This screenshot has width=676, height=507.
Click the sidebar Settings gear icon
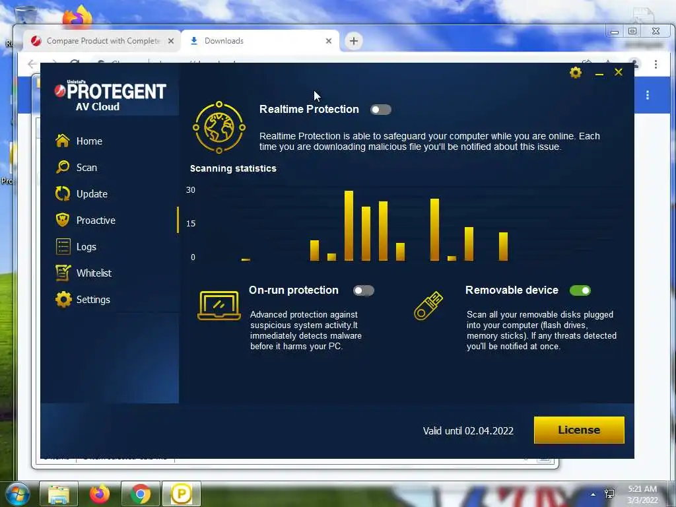point(63,299)
